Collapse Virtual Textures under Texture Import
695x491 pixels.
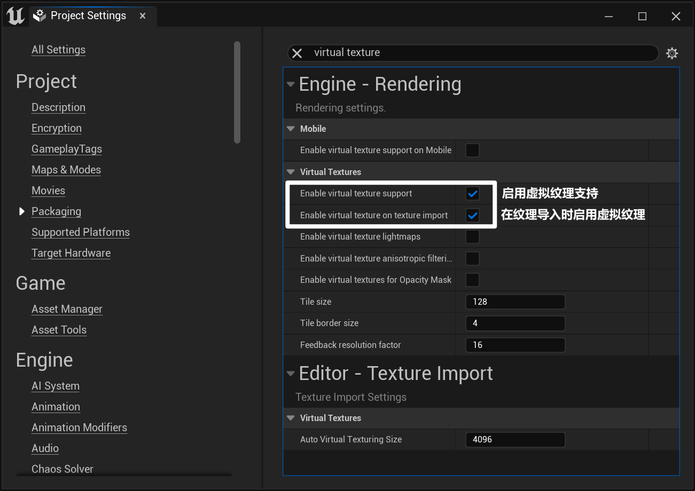pos(291,418)
